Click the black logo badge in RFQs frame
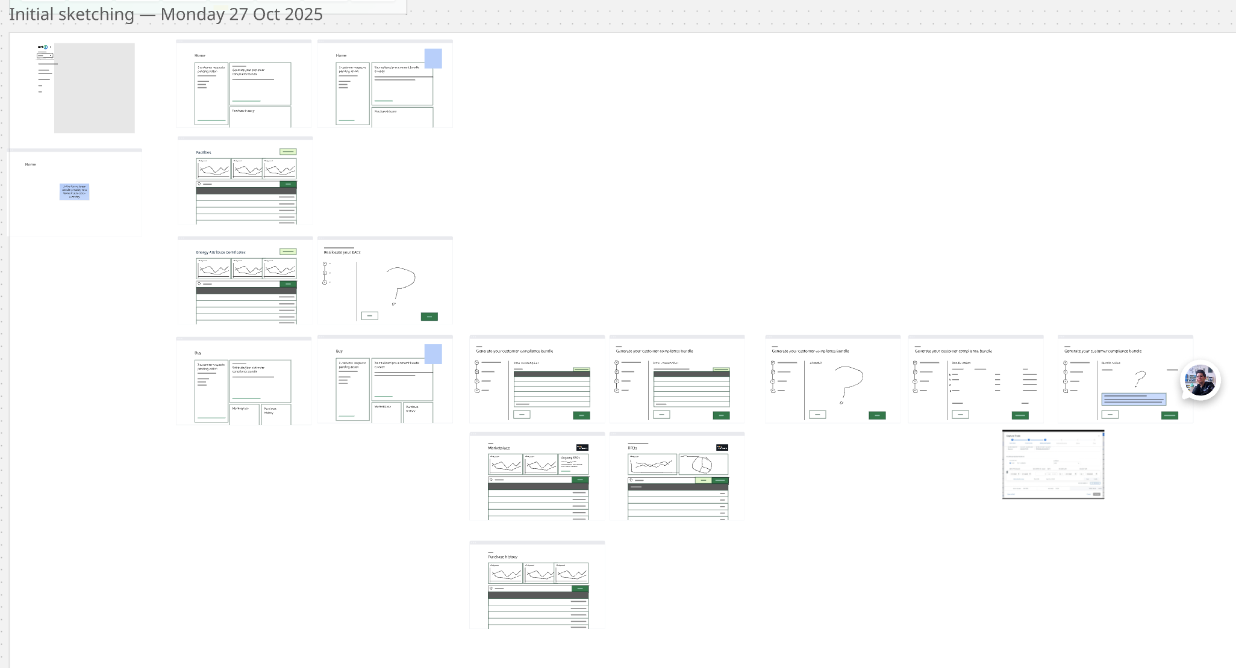Screen dimensions: 1236x668 [722, 447]
